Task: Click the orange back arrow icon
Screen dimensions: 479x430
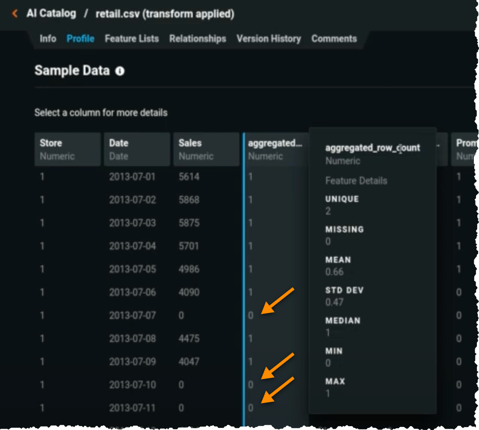Action: (x=15, y=14)
